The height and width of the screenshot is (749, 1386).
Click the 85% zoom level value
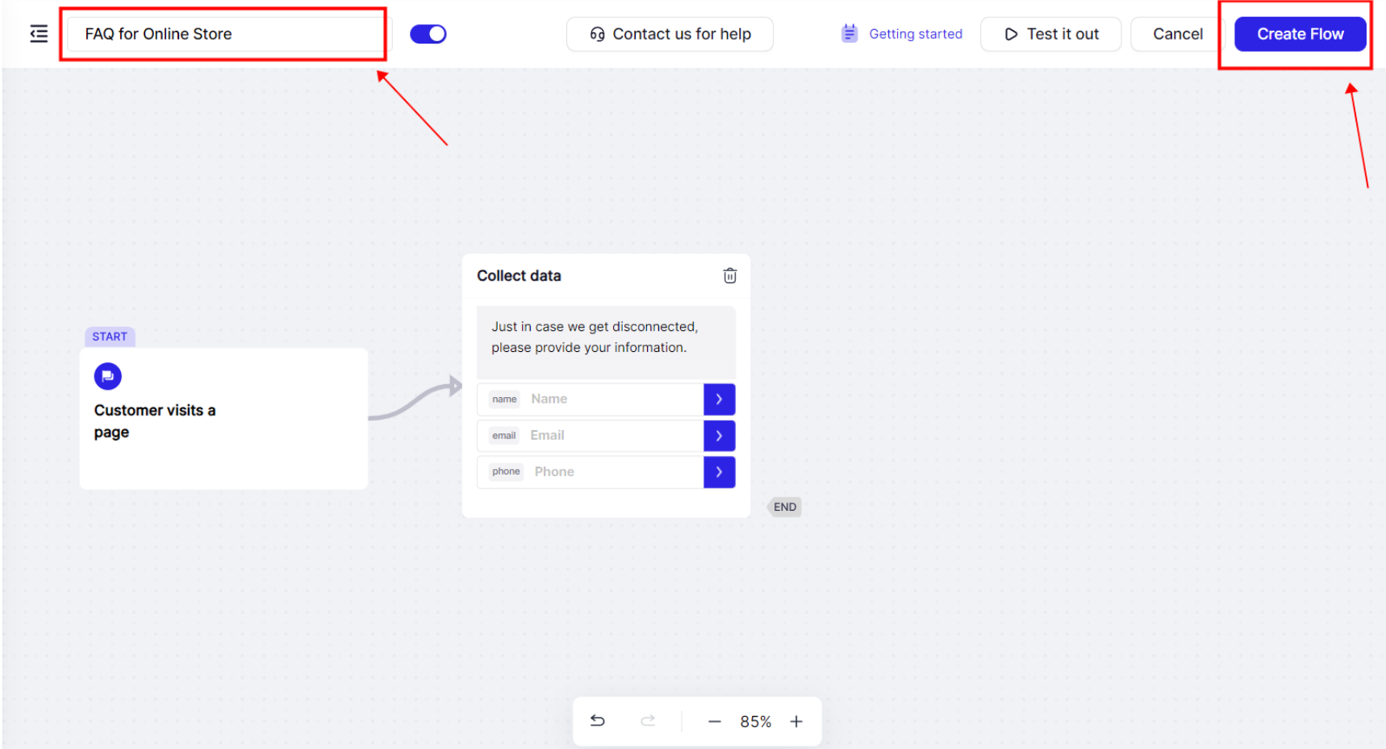tap(756, 722)
